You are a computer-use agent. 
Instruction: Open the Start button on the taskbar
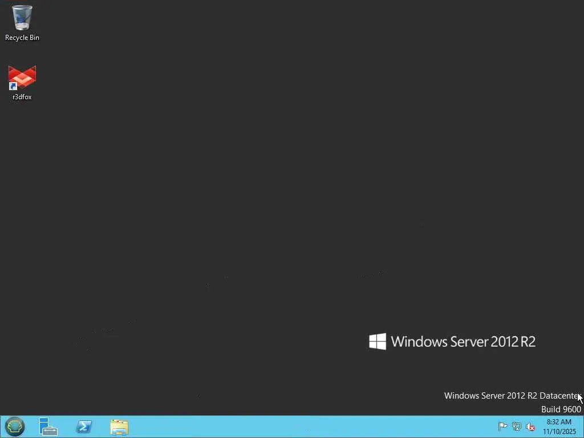tap(14, 427)
